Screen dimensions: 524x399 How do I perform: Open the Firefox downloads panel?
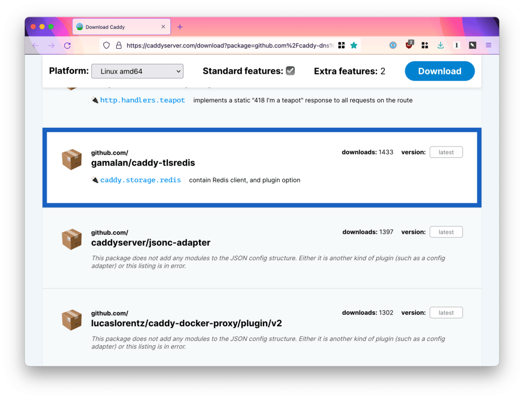440,46
